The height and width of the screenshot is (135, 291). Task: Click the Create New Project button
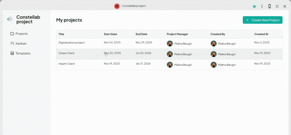click(263, 20)
